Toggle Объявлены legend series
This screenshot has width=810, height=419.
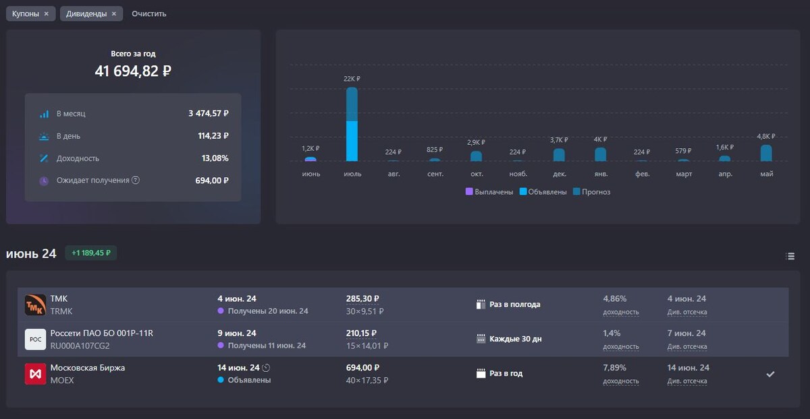[x=543, y=192]
